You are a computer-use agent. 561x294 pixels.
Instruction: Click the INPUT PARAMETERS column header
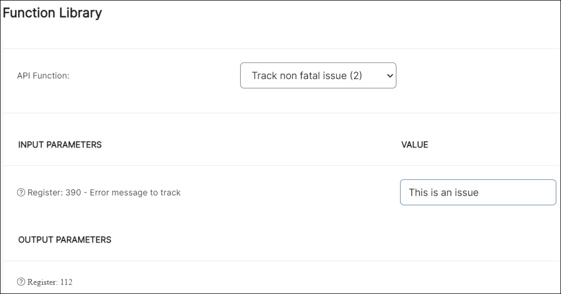coord(60,144)
